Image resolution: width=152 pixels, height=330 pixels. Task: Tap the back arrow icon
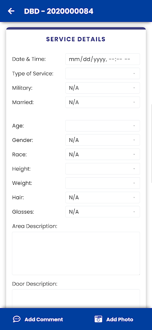point(11,11)
